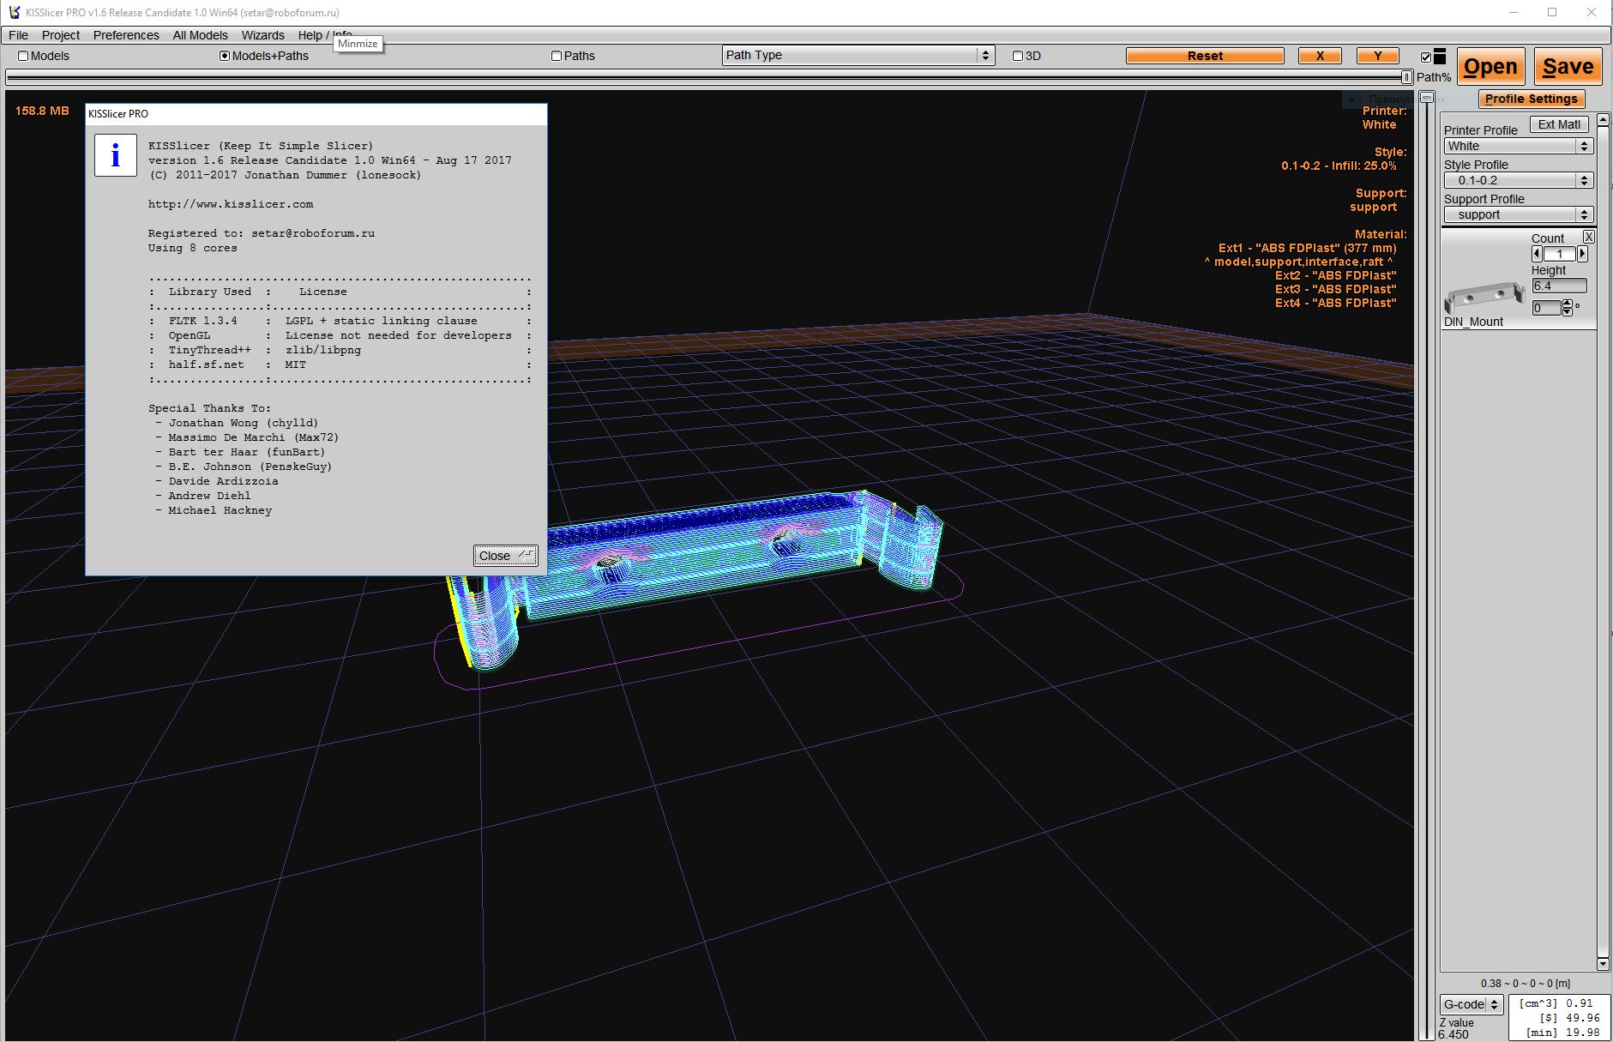
Task: Open the Preferences menu
Action: 126,35
